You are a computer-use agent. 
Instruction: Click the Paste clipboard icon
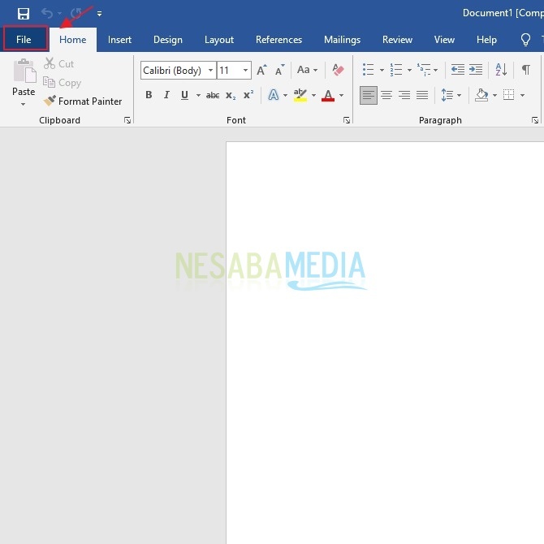[24, 71]
